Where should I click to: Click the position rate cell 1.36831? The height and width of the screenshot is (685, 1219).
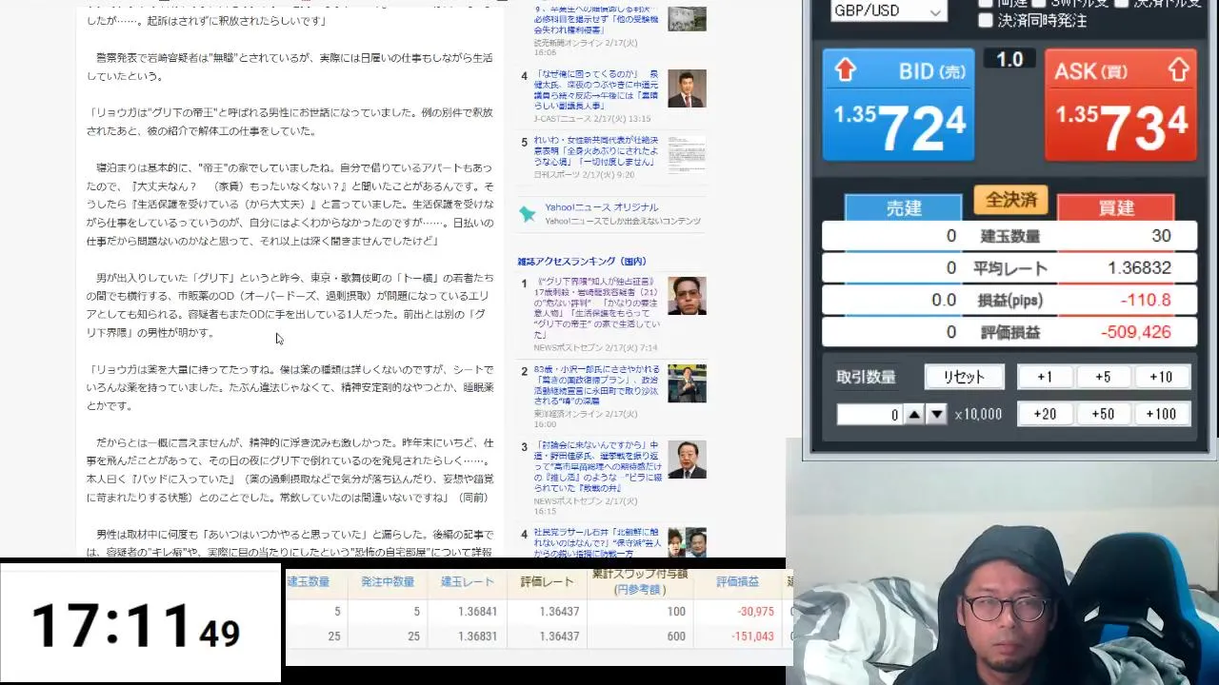click(477, 636)
